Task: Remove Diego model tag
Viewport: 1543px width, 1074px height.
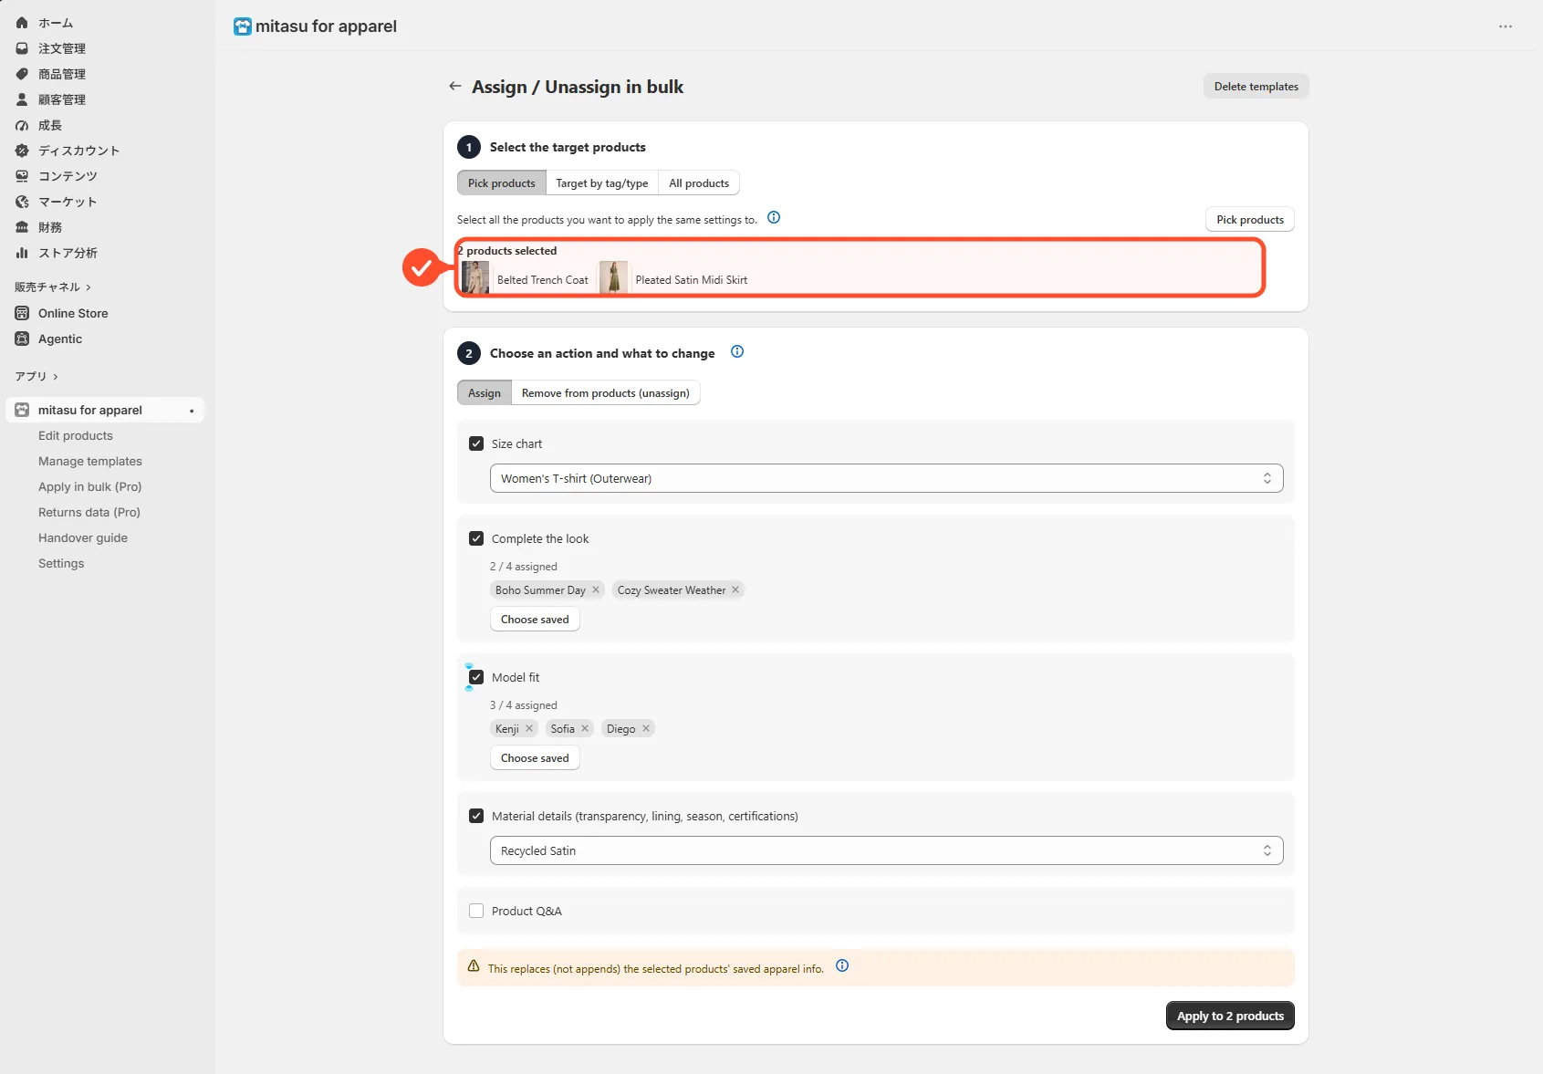Action: 646,728
